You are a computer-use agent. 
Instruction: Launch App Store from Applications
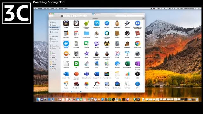pos(107,23)
